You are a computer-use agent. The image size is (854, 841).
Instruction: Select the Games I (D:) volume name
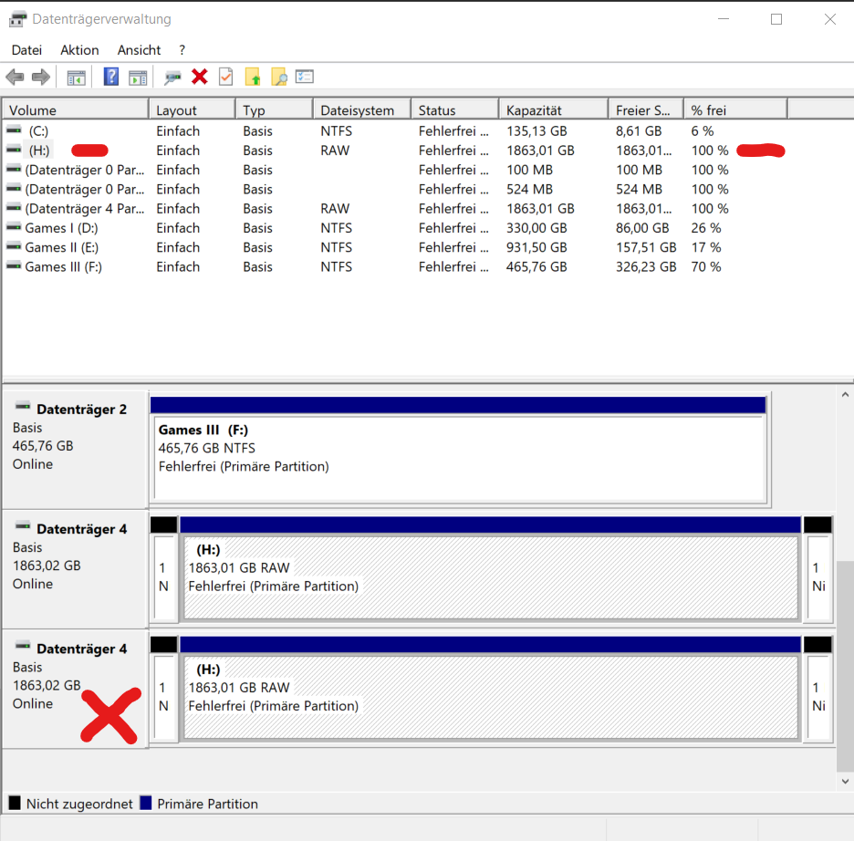(61, 228)
